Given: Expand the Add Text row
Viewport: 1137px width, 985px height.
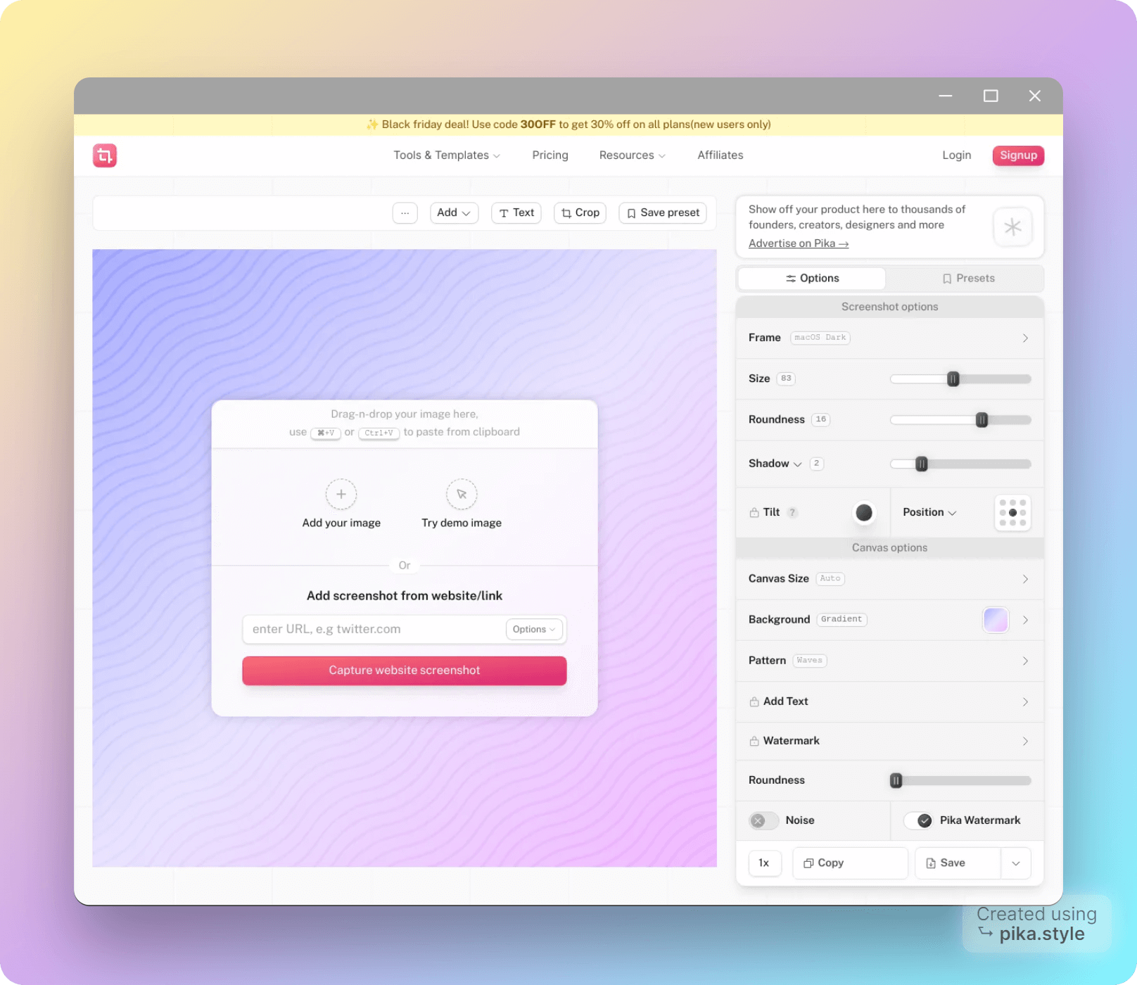Looking at the screenshot, I should pos(889,701).
